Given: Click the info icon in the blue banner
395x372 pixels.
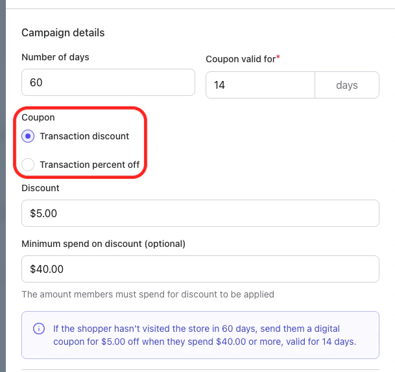Looking at the screenshot, I should pos(38,329).
